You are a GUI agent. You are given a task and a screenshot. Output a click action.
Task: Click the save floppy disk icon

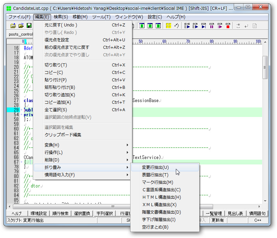coord(29,26)
